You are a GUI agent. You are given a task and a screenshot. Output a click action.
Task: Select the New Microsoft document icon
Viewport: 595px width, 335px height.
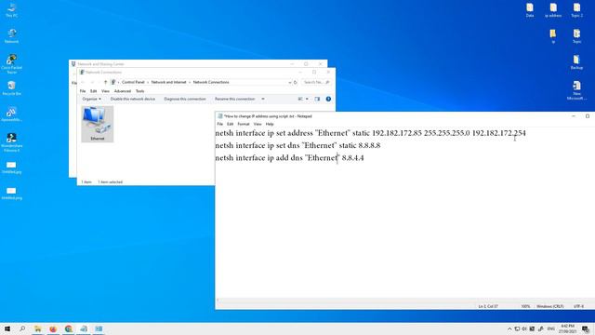click(576, 90)
